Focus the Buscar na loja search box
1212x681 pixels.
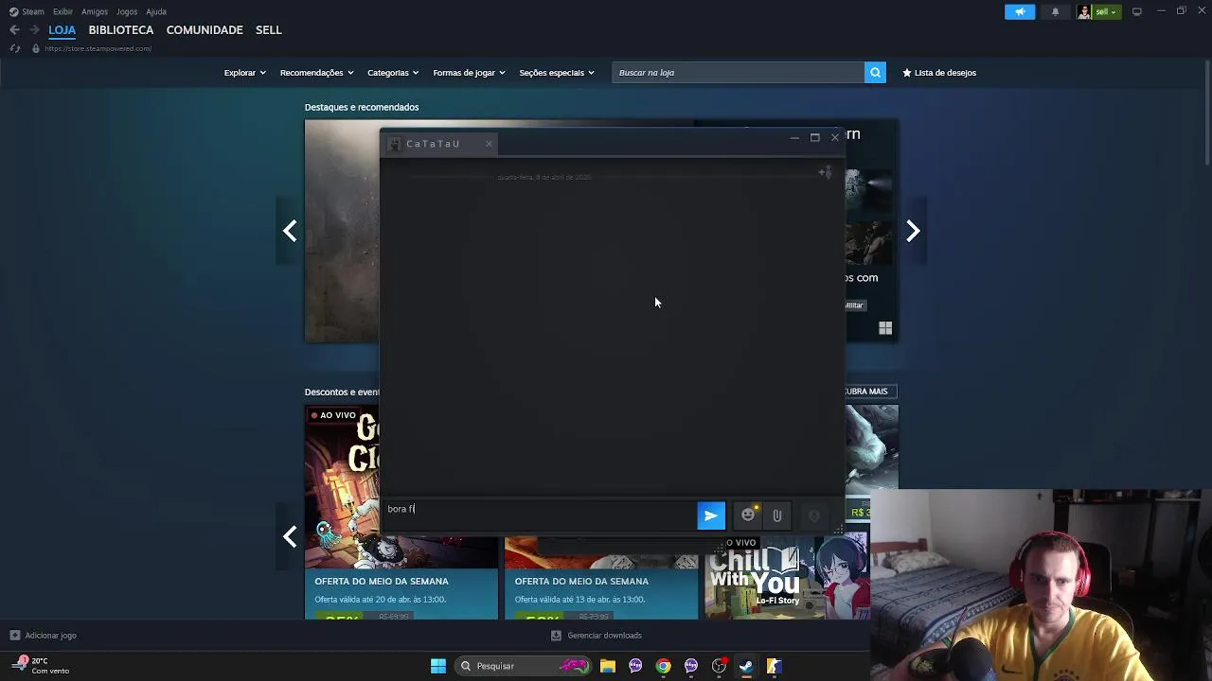pos(739,73)
